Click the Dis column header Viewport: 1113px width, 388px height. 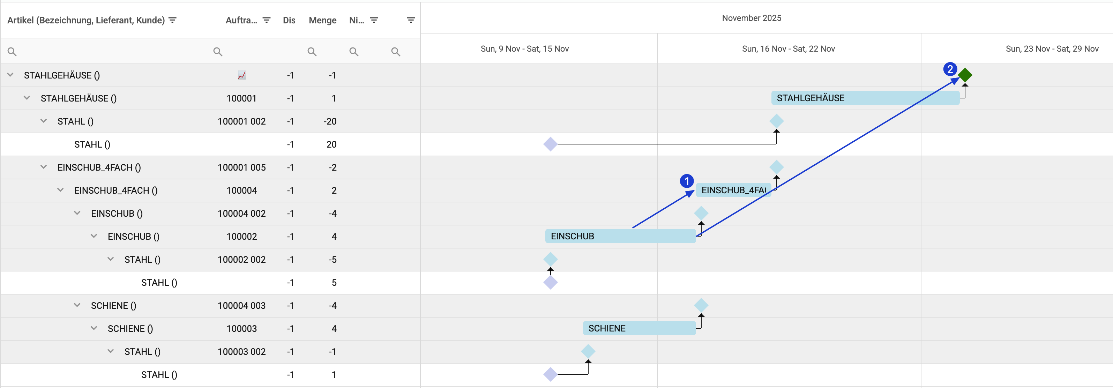(289, 20)
